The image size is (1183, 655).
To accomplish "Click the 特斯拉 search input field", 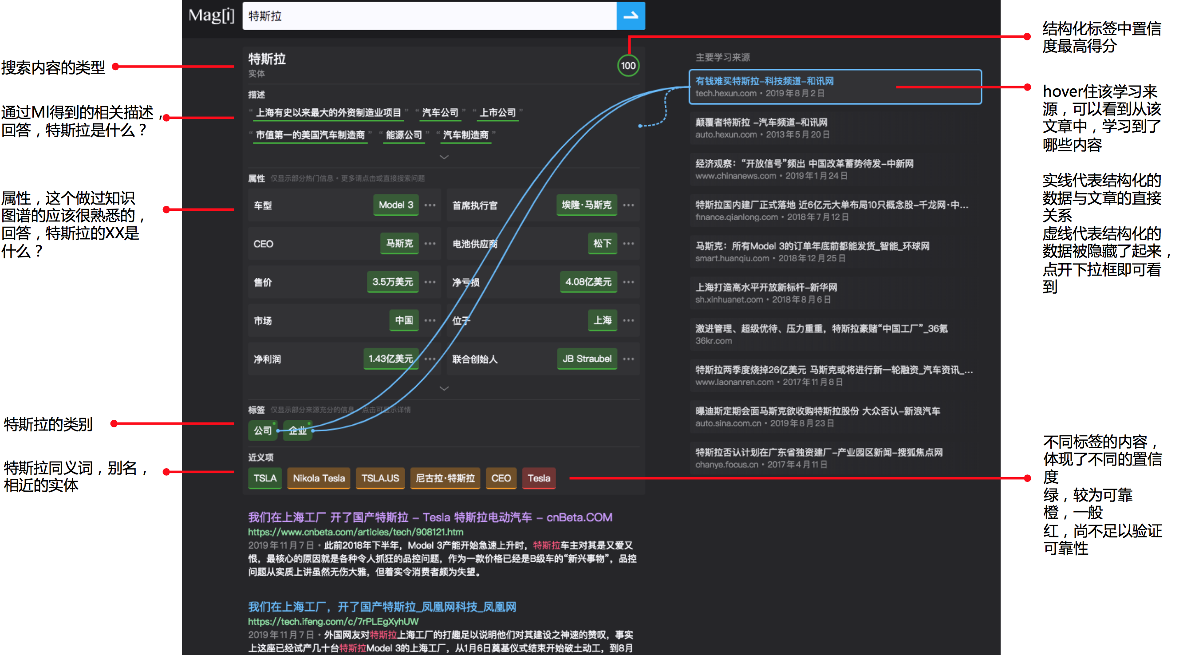I will point(429,16).
